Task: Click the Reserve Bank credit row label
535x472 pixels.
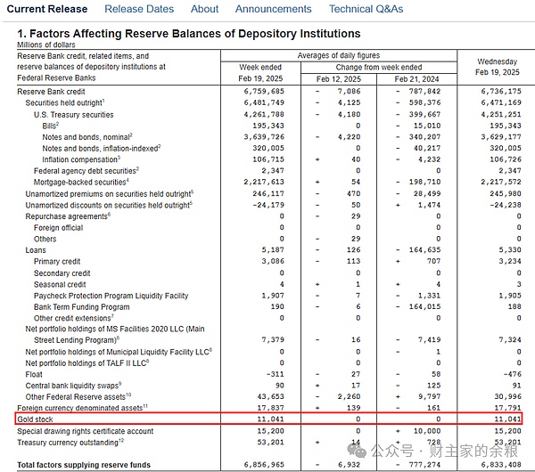Action: (52, 91)
